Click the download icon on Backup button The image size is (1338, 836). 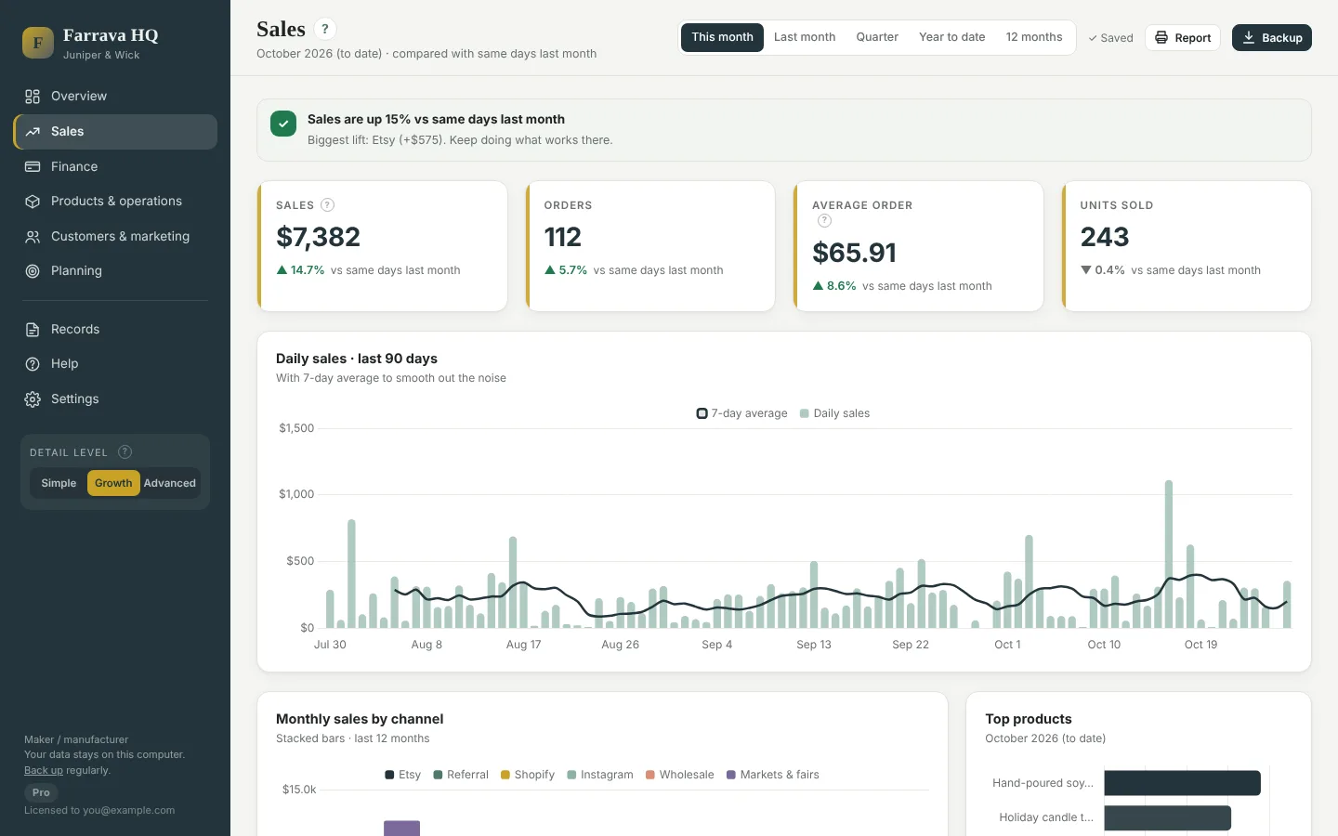(x=1249, y=38)
